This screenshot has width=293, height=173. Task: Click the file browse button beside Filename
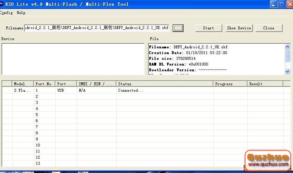(x=178, y=28)
